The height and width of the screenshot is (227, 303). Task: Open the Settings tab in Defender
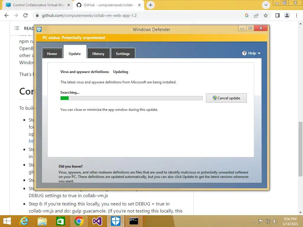click(x=123, y=53)
